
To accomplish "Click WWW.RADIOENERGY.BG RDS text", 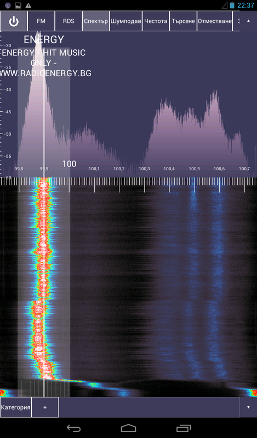I will click(45, 73).
